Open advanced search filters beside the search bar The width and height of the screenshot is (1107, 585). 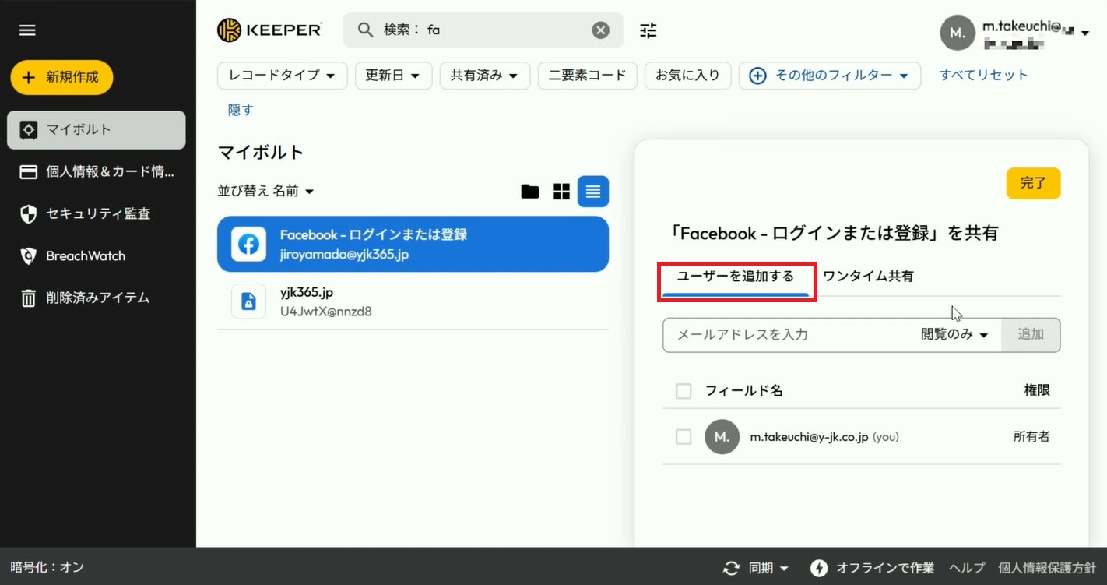[648, 30]
